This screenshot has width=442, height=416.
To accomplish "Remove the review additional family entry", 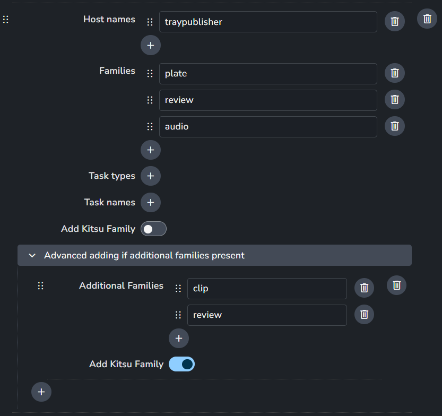I will coord(364,315).
